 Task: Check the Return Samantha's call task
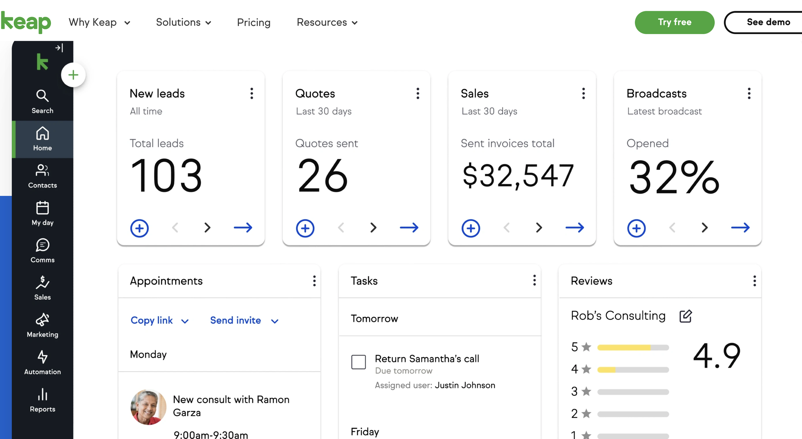(x=358, y=362)
